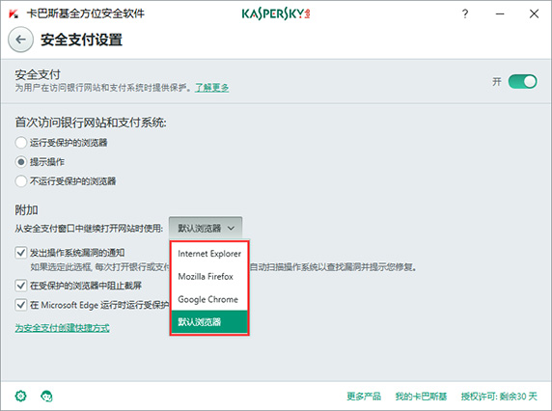Toggle the 安全支付 switch off
This screenshot has width=552, height=411.
(522, 82)
